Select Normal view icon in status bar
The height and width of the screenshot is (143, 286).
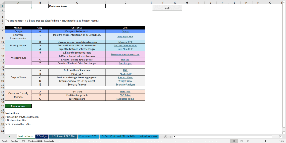234,141
